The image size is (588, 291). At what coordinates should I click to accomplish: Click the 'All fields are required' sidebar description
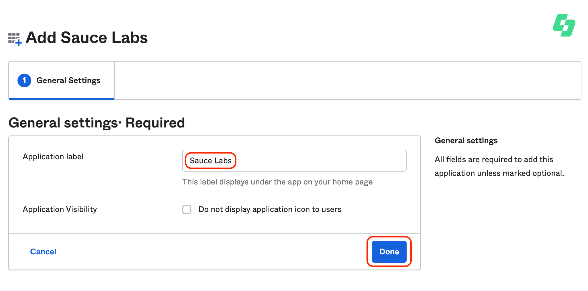pos(499,166)
